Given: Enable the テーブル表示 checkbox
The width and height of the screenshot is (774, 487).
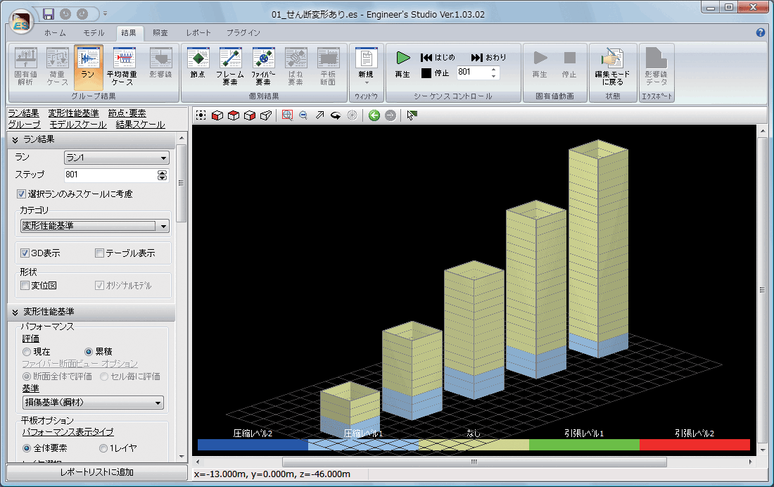Looking at the screenshot, I should (x=99, y=253).
